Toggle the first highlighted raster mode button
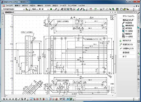The width and height of the screenshot is (141, 102). coord(31,99)
